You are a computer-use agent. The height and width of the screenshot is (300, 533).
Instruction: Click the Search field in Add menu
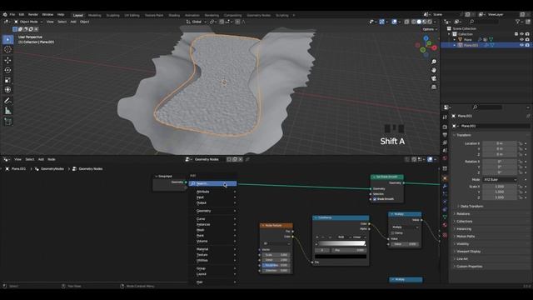[213, 183]
